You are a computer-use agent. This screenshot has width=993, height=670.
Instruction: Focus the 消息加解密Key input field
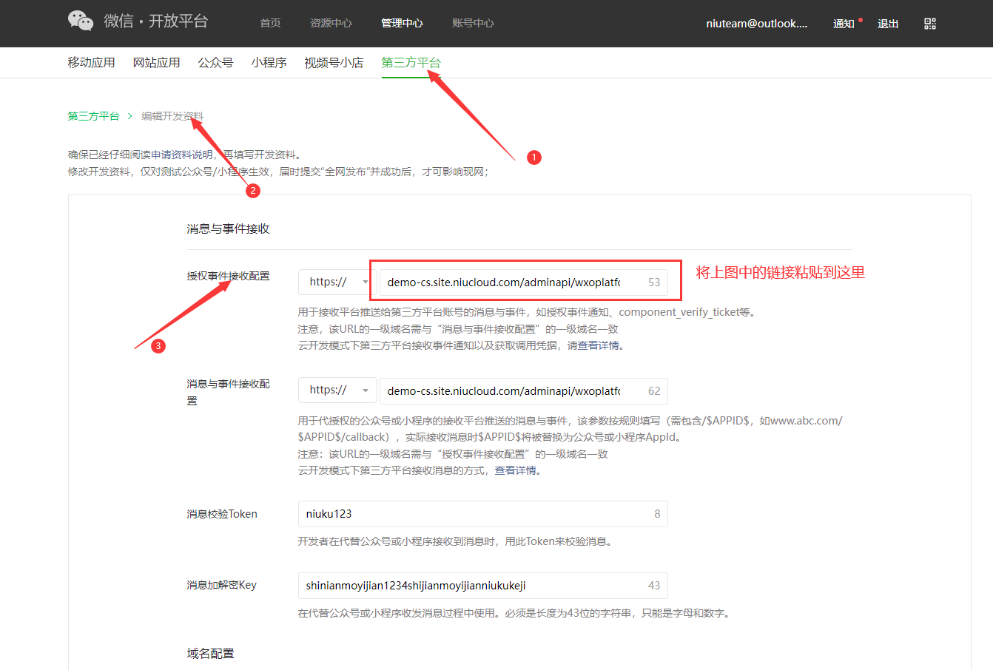click(x=474, y=586)
